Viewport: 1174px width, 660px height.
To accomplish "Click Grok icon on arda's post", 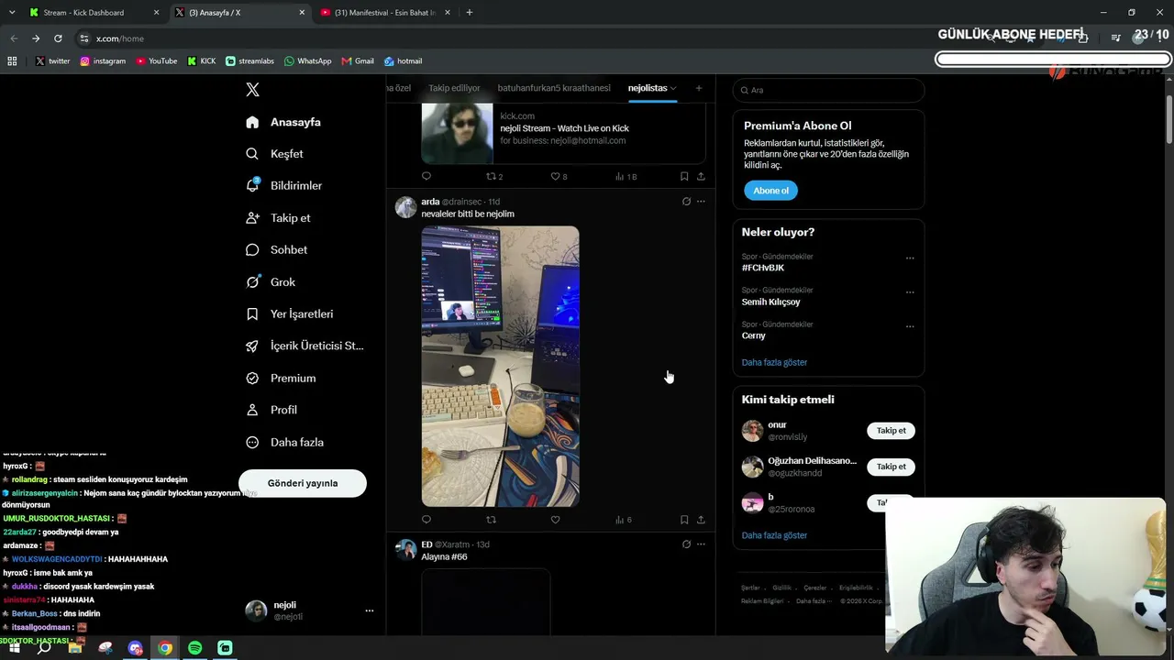I will pos(686,202).
